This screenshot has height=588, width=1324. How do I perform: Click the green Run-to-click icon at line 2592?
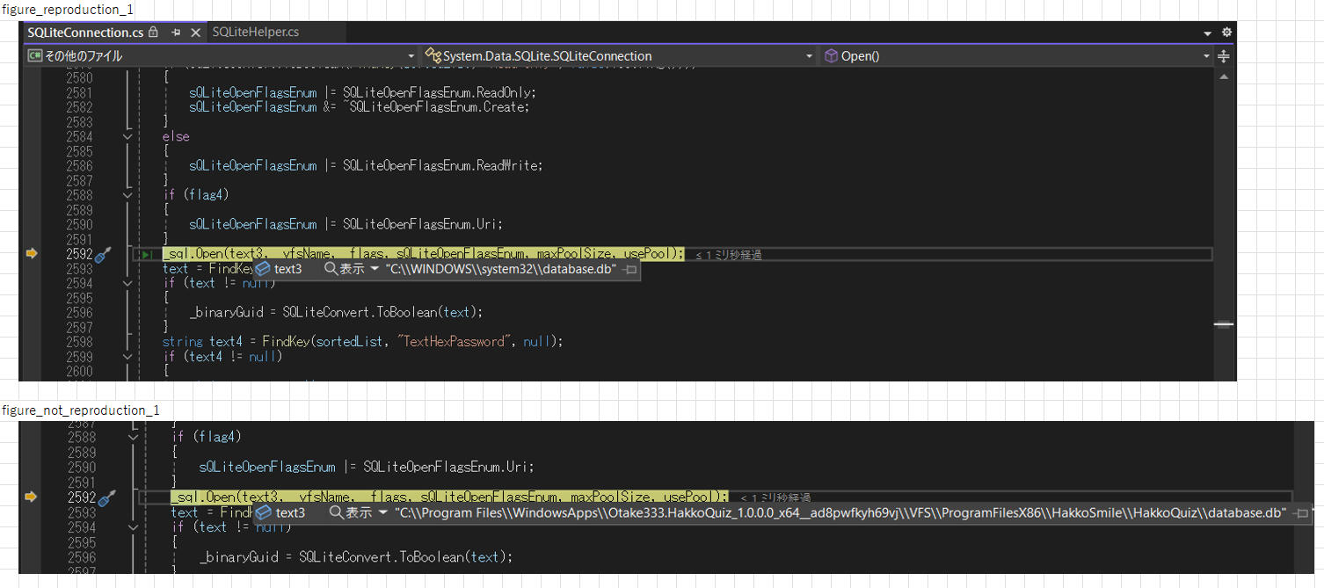[147, 254]
